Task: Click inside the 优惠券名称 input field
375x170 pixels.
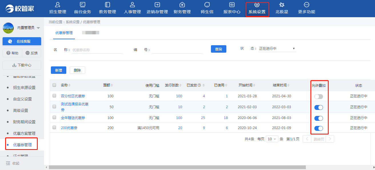Action: click(x=97, y=50)
